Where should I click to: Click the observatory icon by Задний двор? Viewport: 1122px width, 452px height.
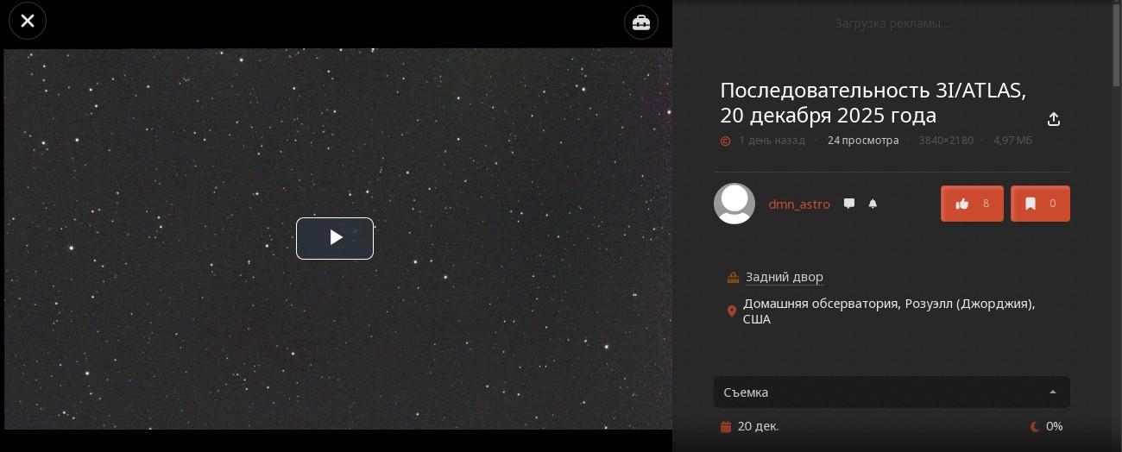(x=733, y=278)
